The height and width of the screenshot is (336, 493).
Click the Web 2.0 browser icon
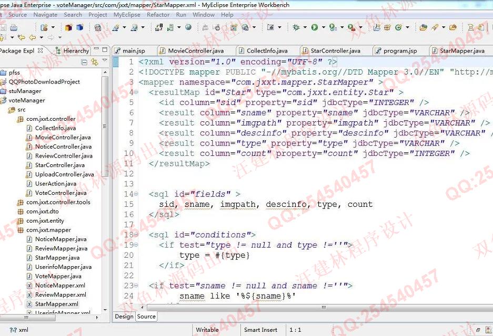98,28
